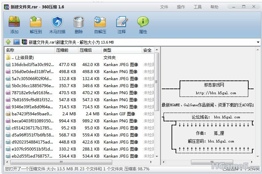This screenshot has height=174, width=262.
Task: Open the 操作 (Operation) menu
Action: pos(181,7)
